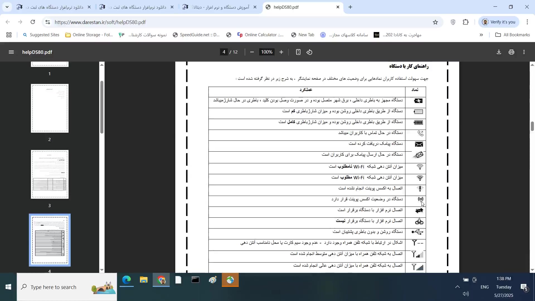
Task: Click Verify it's you profile button
Action: (499, 22)
